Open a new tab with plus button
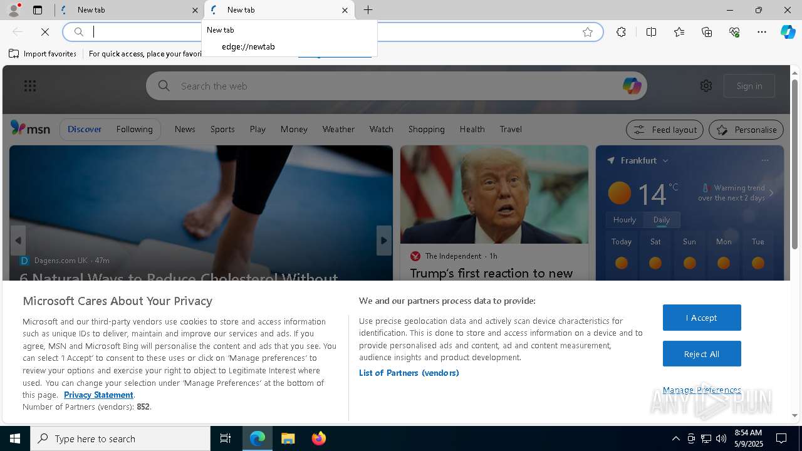The width and height of the screenshot is (802, 451). (368, 10)
